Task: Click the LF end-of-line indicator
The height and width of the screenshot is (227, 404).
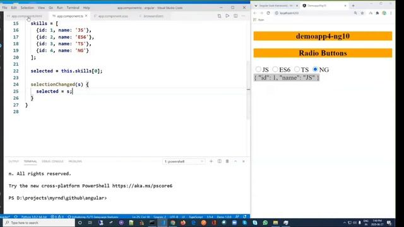Action: point(183,217)
